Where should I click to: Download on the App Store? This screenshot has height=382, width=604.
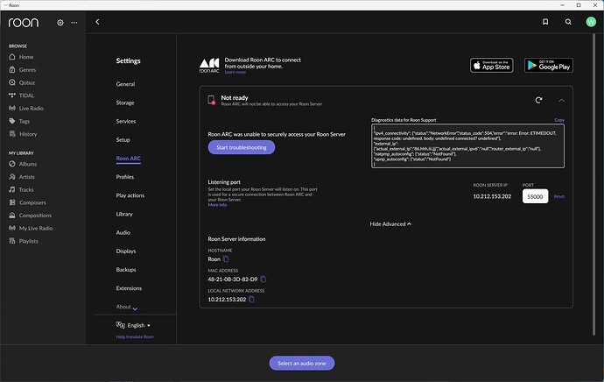pyautogui.click(x=492, y=66)
